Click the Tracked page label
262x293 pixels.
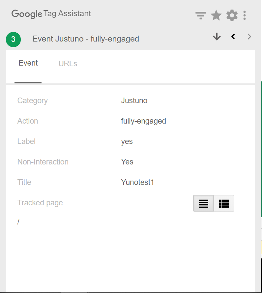coord(40,203)
